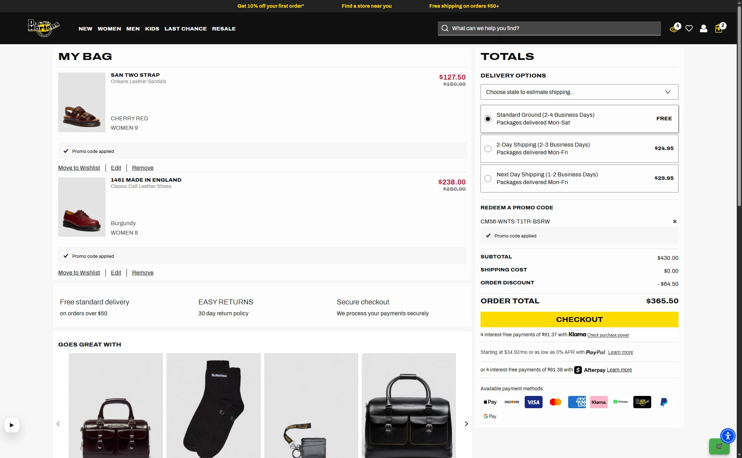Screen dimensions: 742x458
Task: Move San Two Strap to wishlist
Action: 79,168
